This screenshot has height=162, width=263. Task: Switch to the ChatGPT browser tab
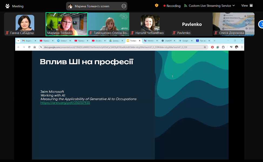167,41
